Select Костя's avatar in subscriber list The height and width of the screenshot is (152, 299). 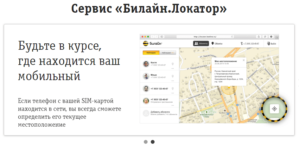coord(146,64)
